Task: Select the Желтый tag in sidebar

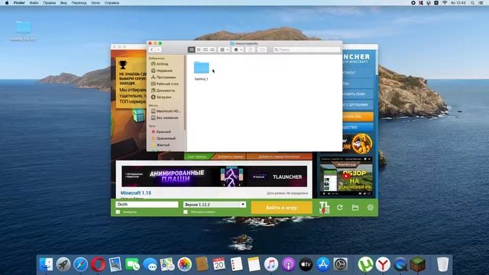Action: 163,145
